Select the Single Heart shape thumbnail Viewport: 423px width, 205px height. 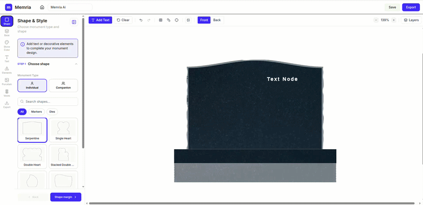click(63, 130)
